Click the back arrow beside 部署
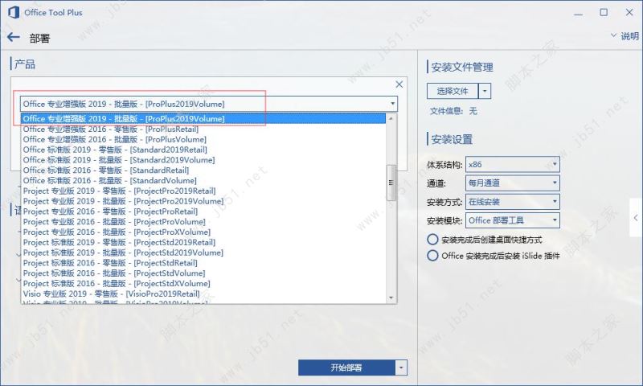The width and height of the screenshot is (643, 386). click(14, 37)
